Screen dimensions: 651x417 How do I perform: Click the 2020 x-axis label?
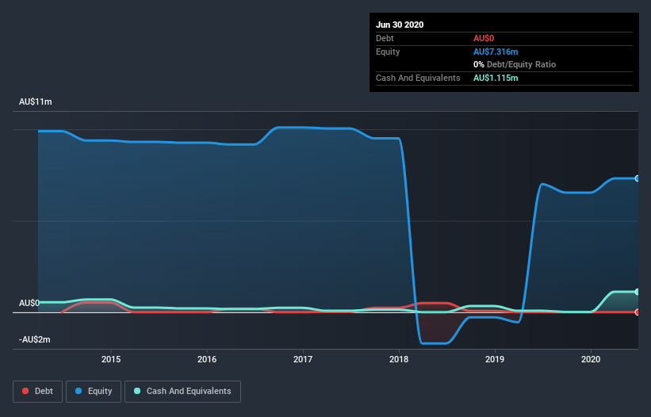coord(591,359)
